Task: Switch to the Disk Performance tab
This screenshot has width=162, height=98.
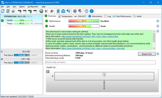Action: pyautogui.click(x=122, y=16)
